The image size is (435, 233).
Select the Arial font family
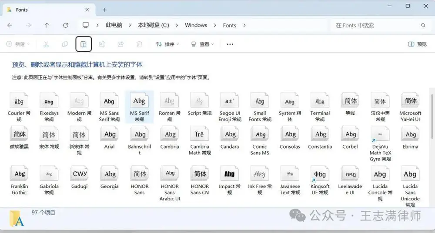pyautogui.click(x=109, y=138)
